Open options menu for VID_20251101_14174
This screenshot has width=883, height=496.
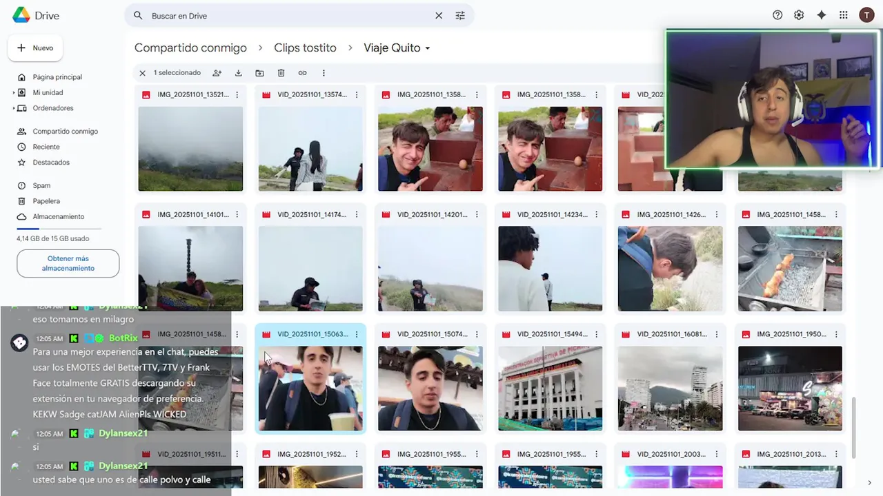tap(357, 215)
